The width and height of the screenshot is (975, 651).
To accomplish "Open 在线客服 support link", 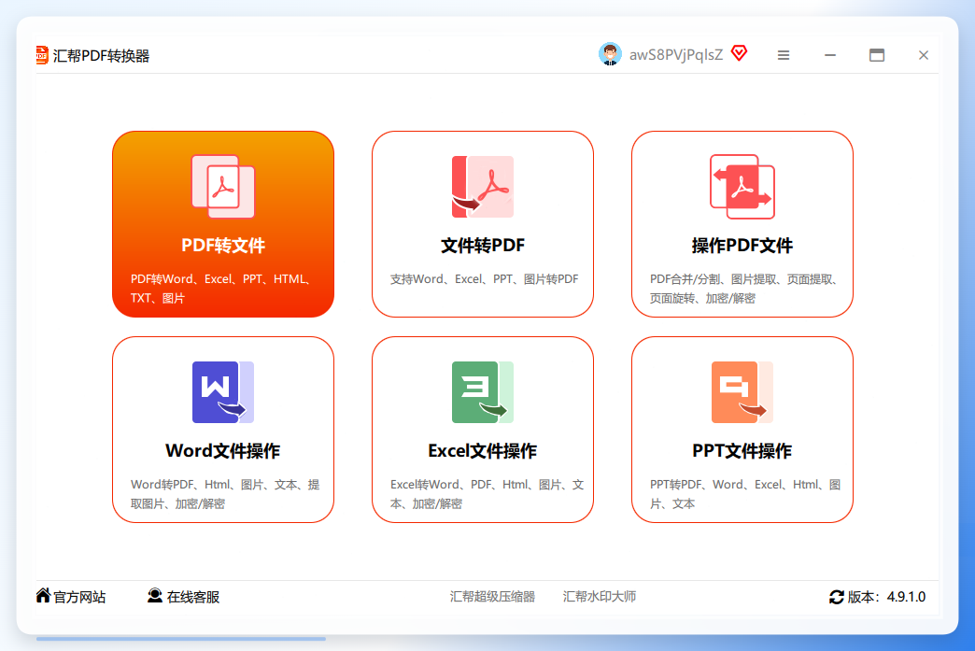I will coord(192,597).
